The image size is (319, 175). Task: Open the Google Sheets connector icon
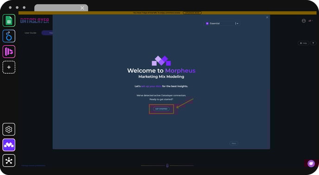tap(9, 20)
